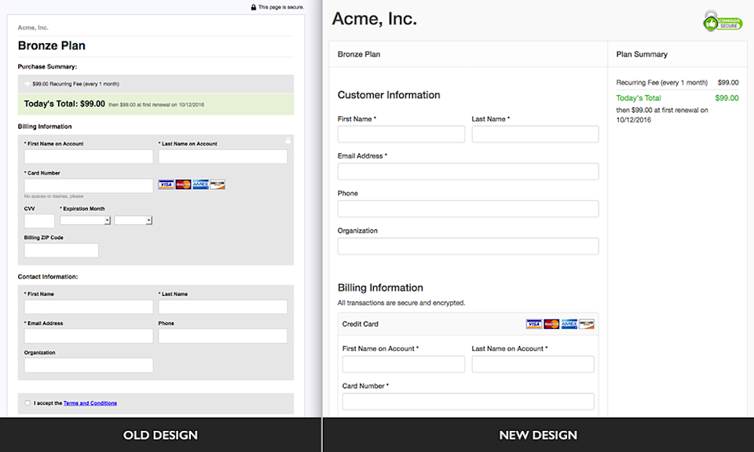The width and height of the screenshot is (754, 452).
Task: Click 'All transactions are secure and encrypted.' text
Action: (401, 303)
